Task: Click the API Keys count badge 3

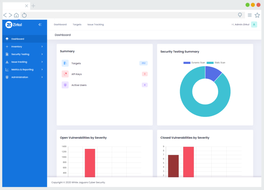Action: [x=144, y=74]
